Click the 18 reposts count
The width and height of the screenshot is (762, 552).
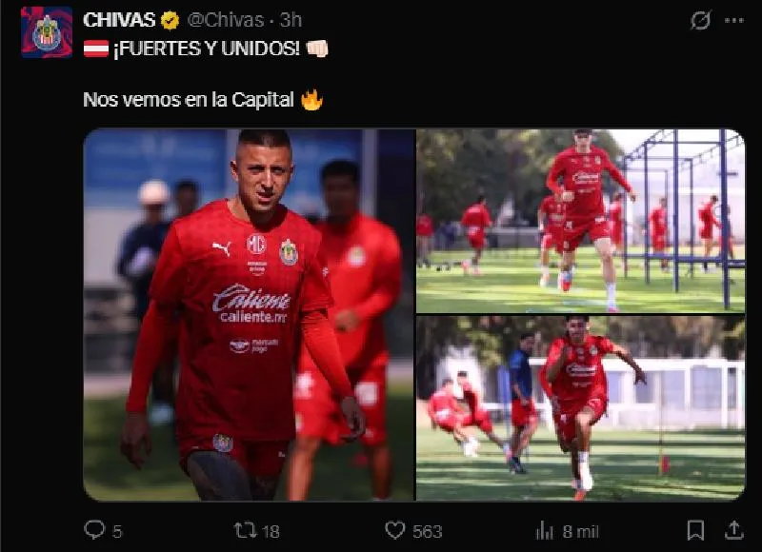[271, 532]
